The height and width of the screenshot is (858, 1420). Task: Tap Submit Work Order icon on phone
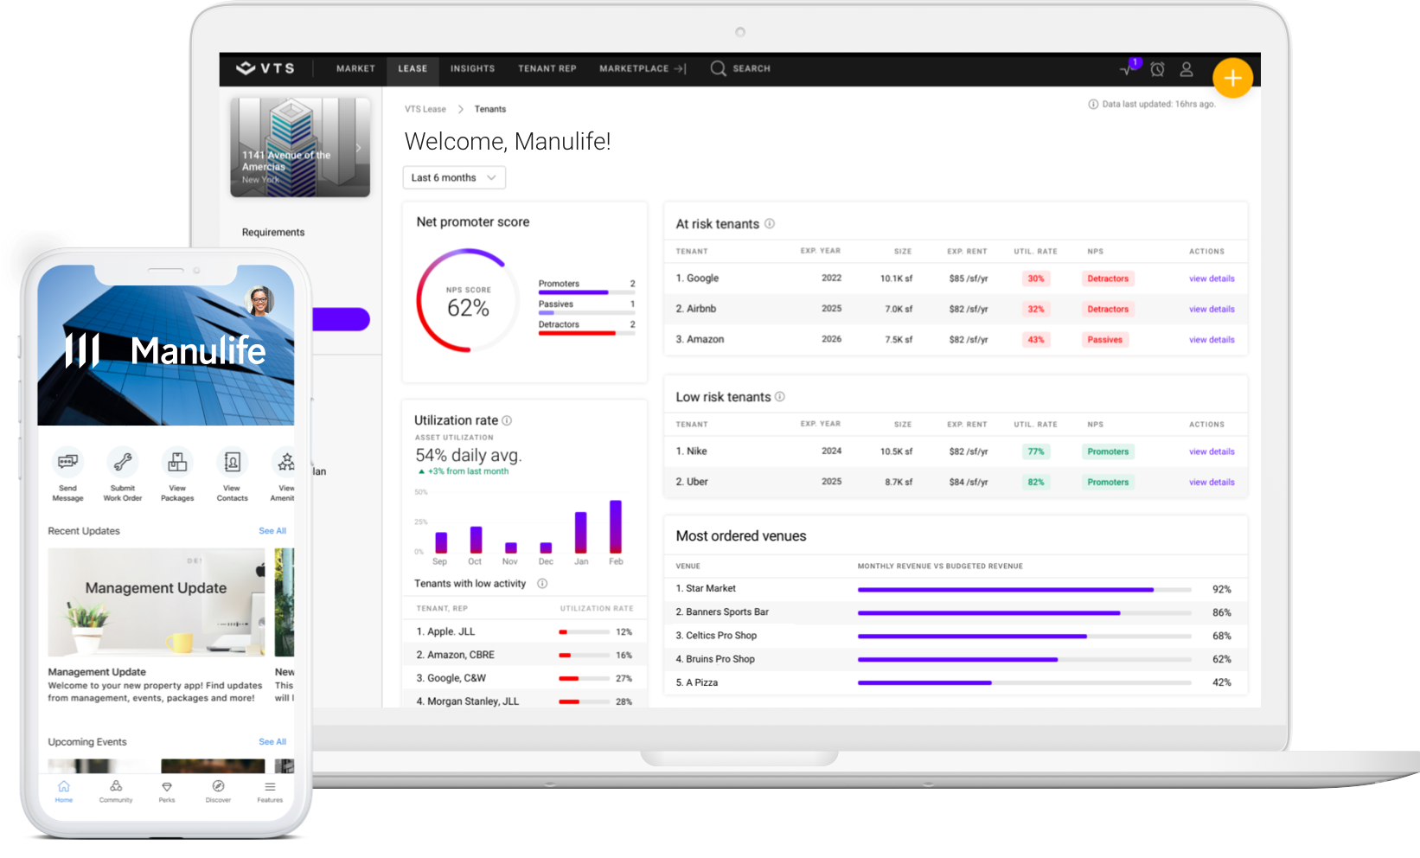pyautogui.click(x=123, y=462)
